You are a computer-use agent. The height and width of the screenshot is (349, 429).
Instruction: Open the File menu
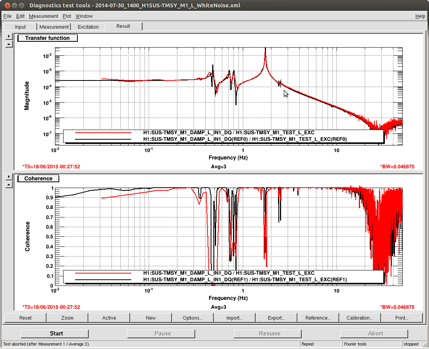click(x=7, y=16)
